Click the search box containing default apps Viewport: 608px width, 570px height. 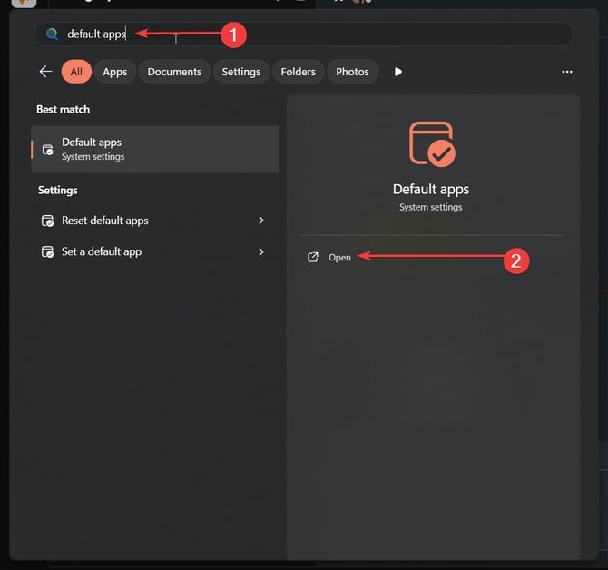point(304,34)
